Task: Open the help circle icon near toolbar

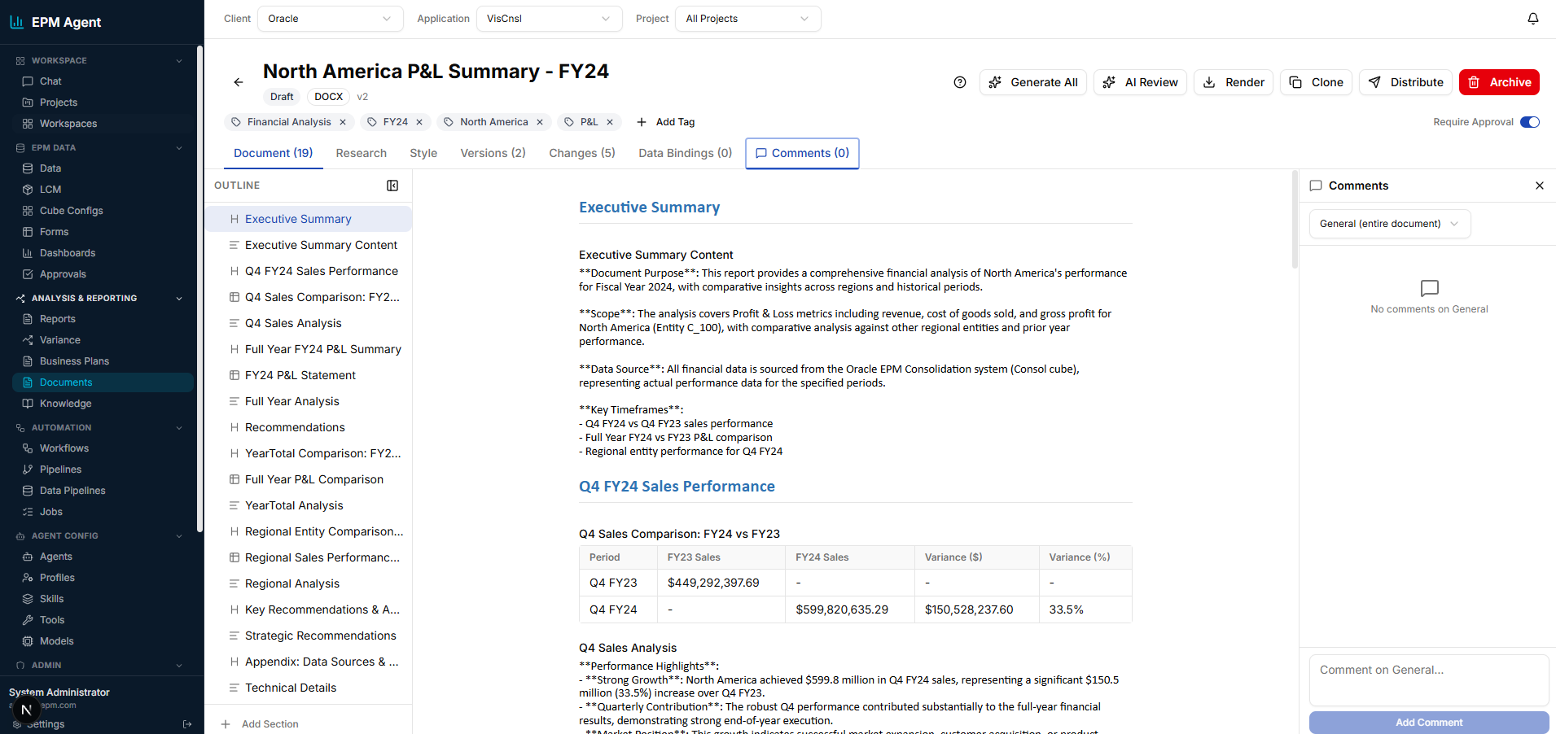Action: 959,82
